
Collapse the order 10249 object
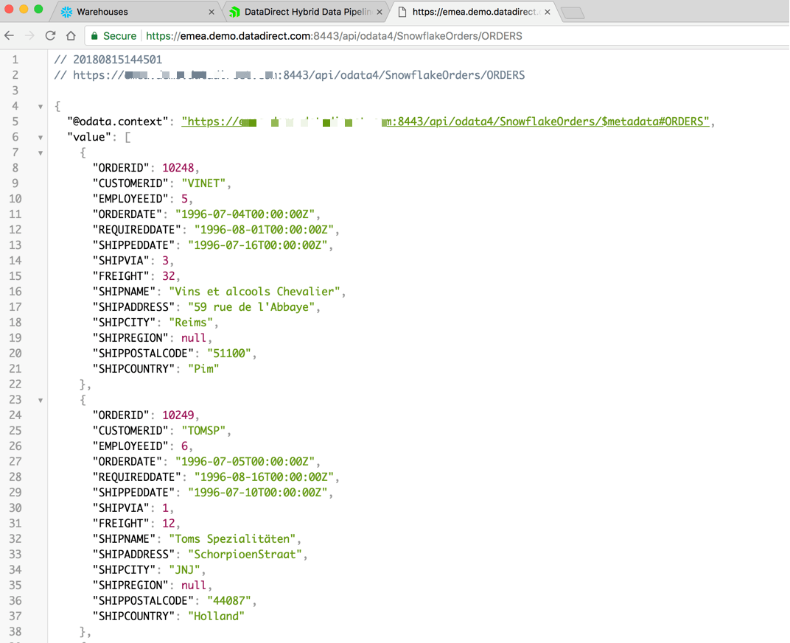point(41,401)
